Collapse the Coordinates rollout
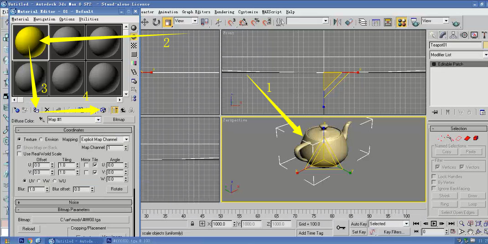Screen dimensions: 488x244 (x=73, y=130)
